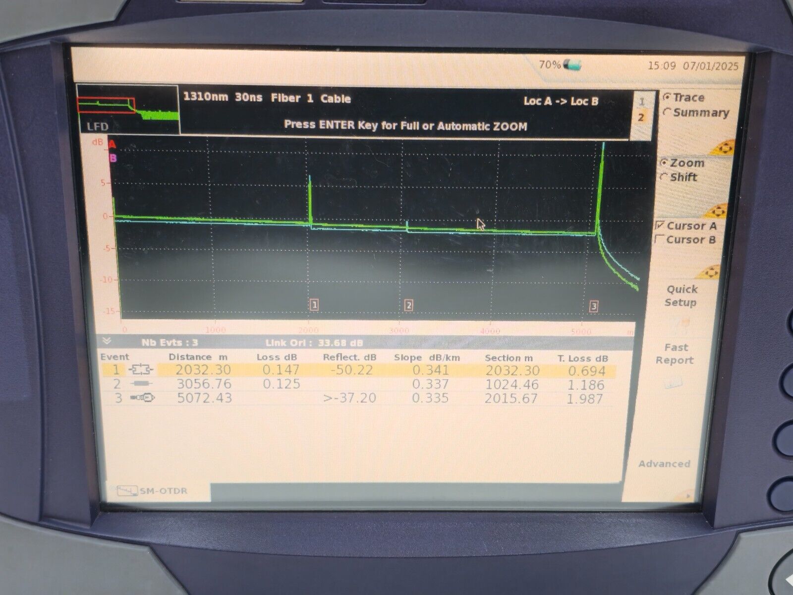This screenshot has height=595, width=793.
Task: Click the connector icon in event row 1
Action: (141, 370)
